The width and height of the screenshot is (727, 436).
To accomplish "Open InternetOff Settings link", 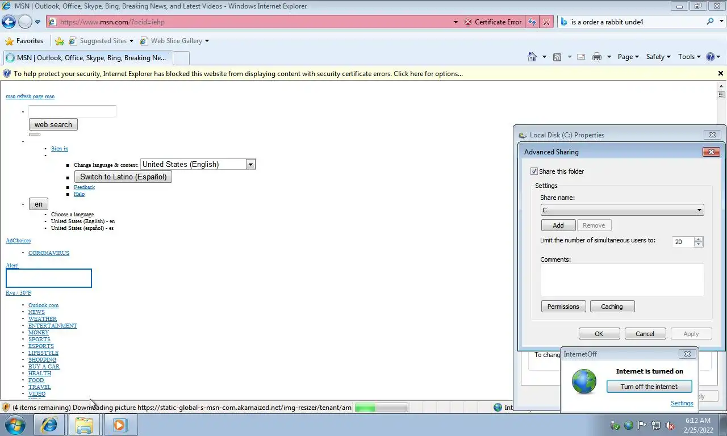I will tap(682, 403).
